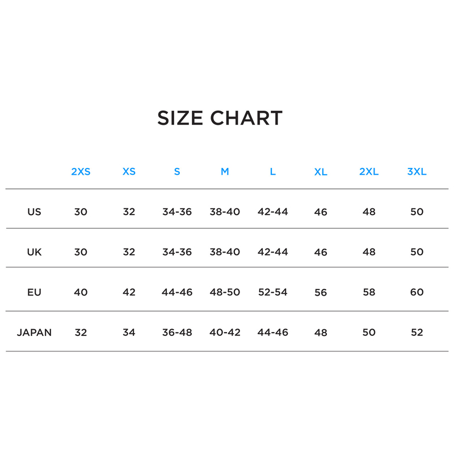This screenshot has height=454, width=454.
Task: Select the EU 48-50 cell
Action: [225, 292]
